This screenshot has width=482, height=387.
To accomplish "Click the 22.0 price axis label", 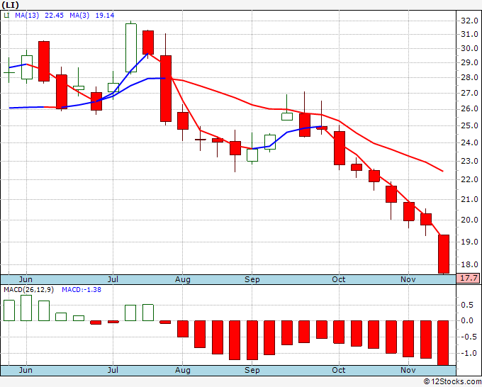I will point(469,179).
